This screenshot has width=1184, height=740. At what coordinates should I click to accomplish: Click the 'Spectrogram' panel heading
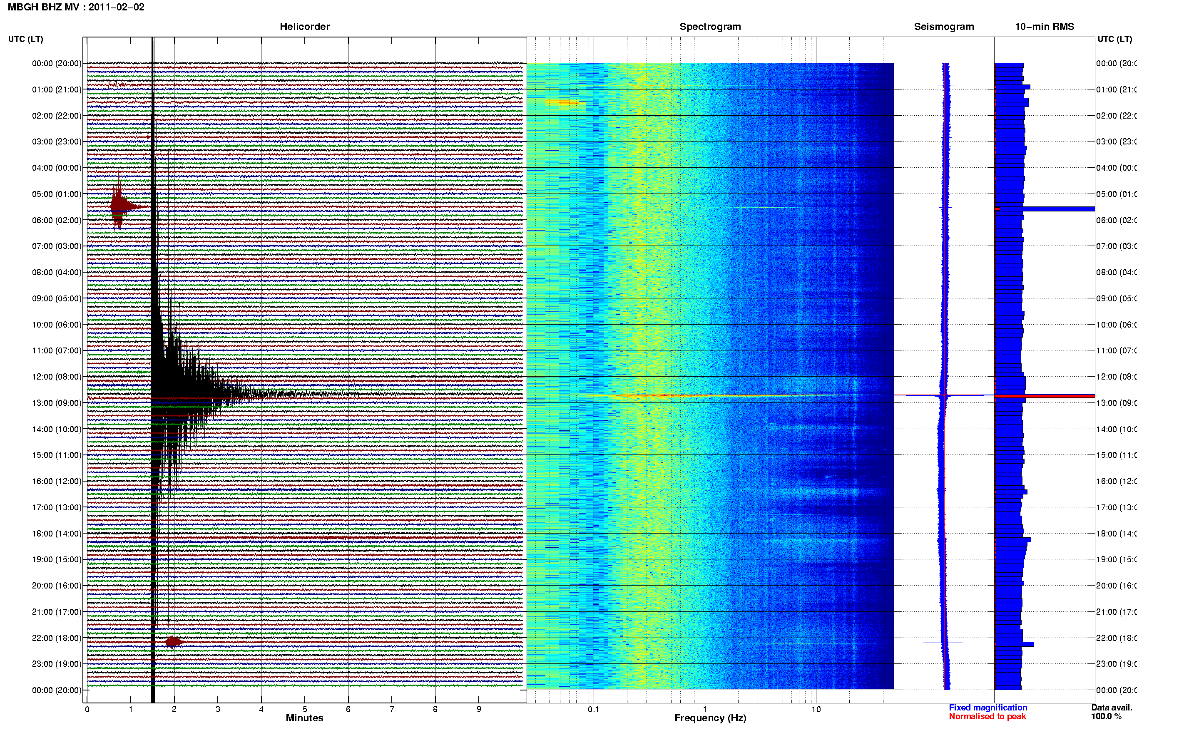[x=710, y=27]
